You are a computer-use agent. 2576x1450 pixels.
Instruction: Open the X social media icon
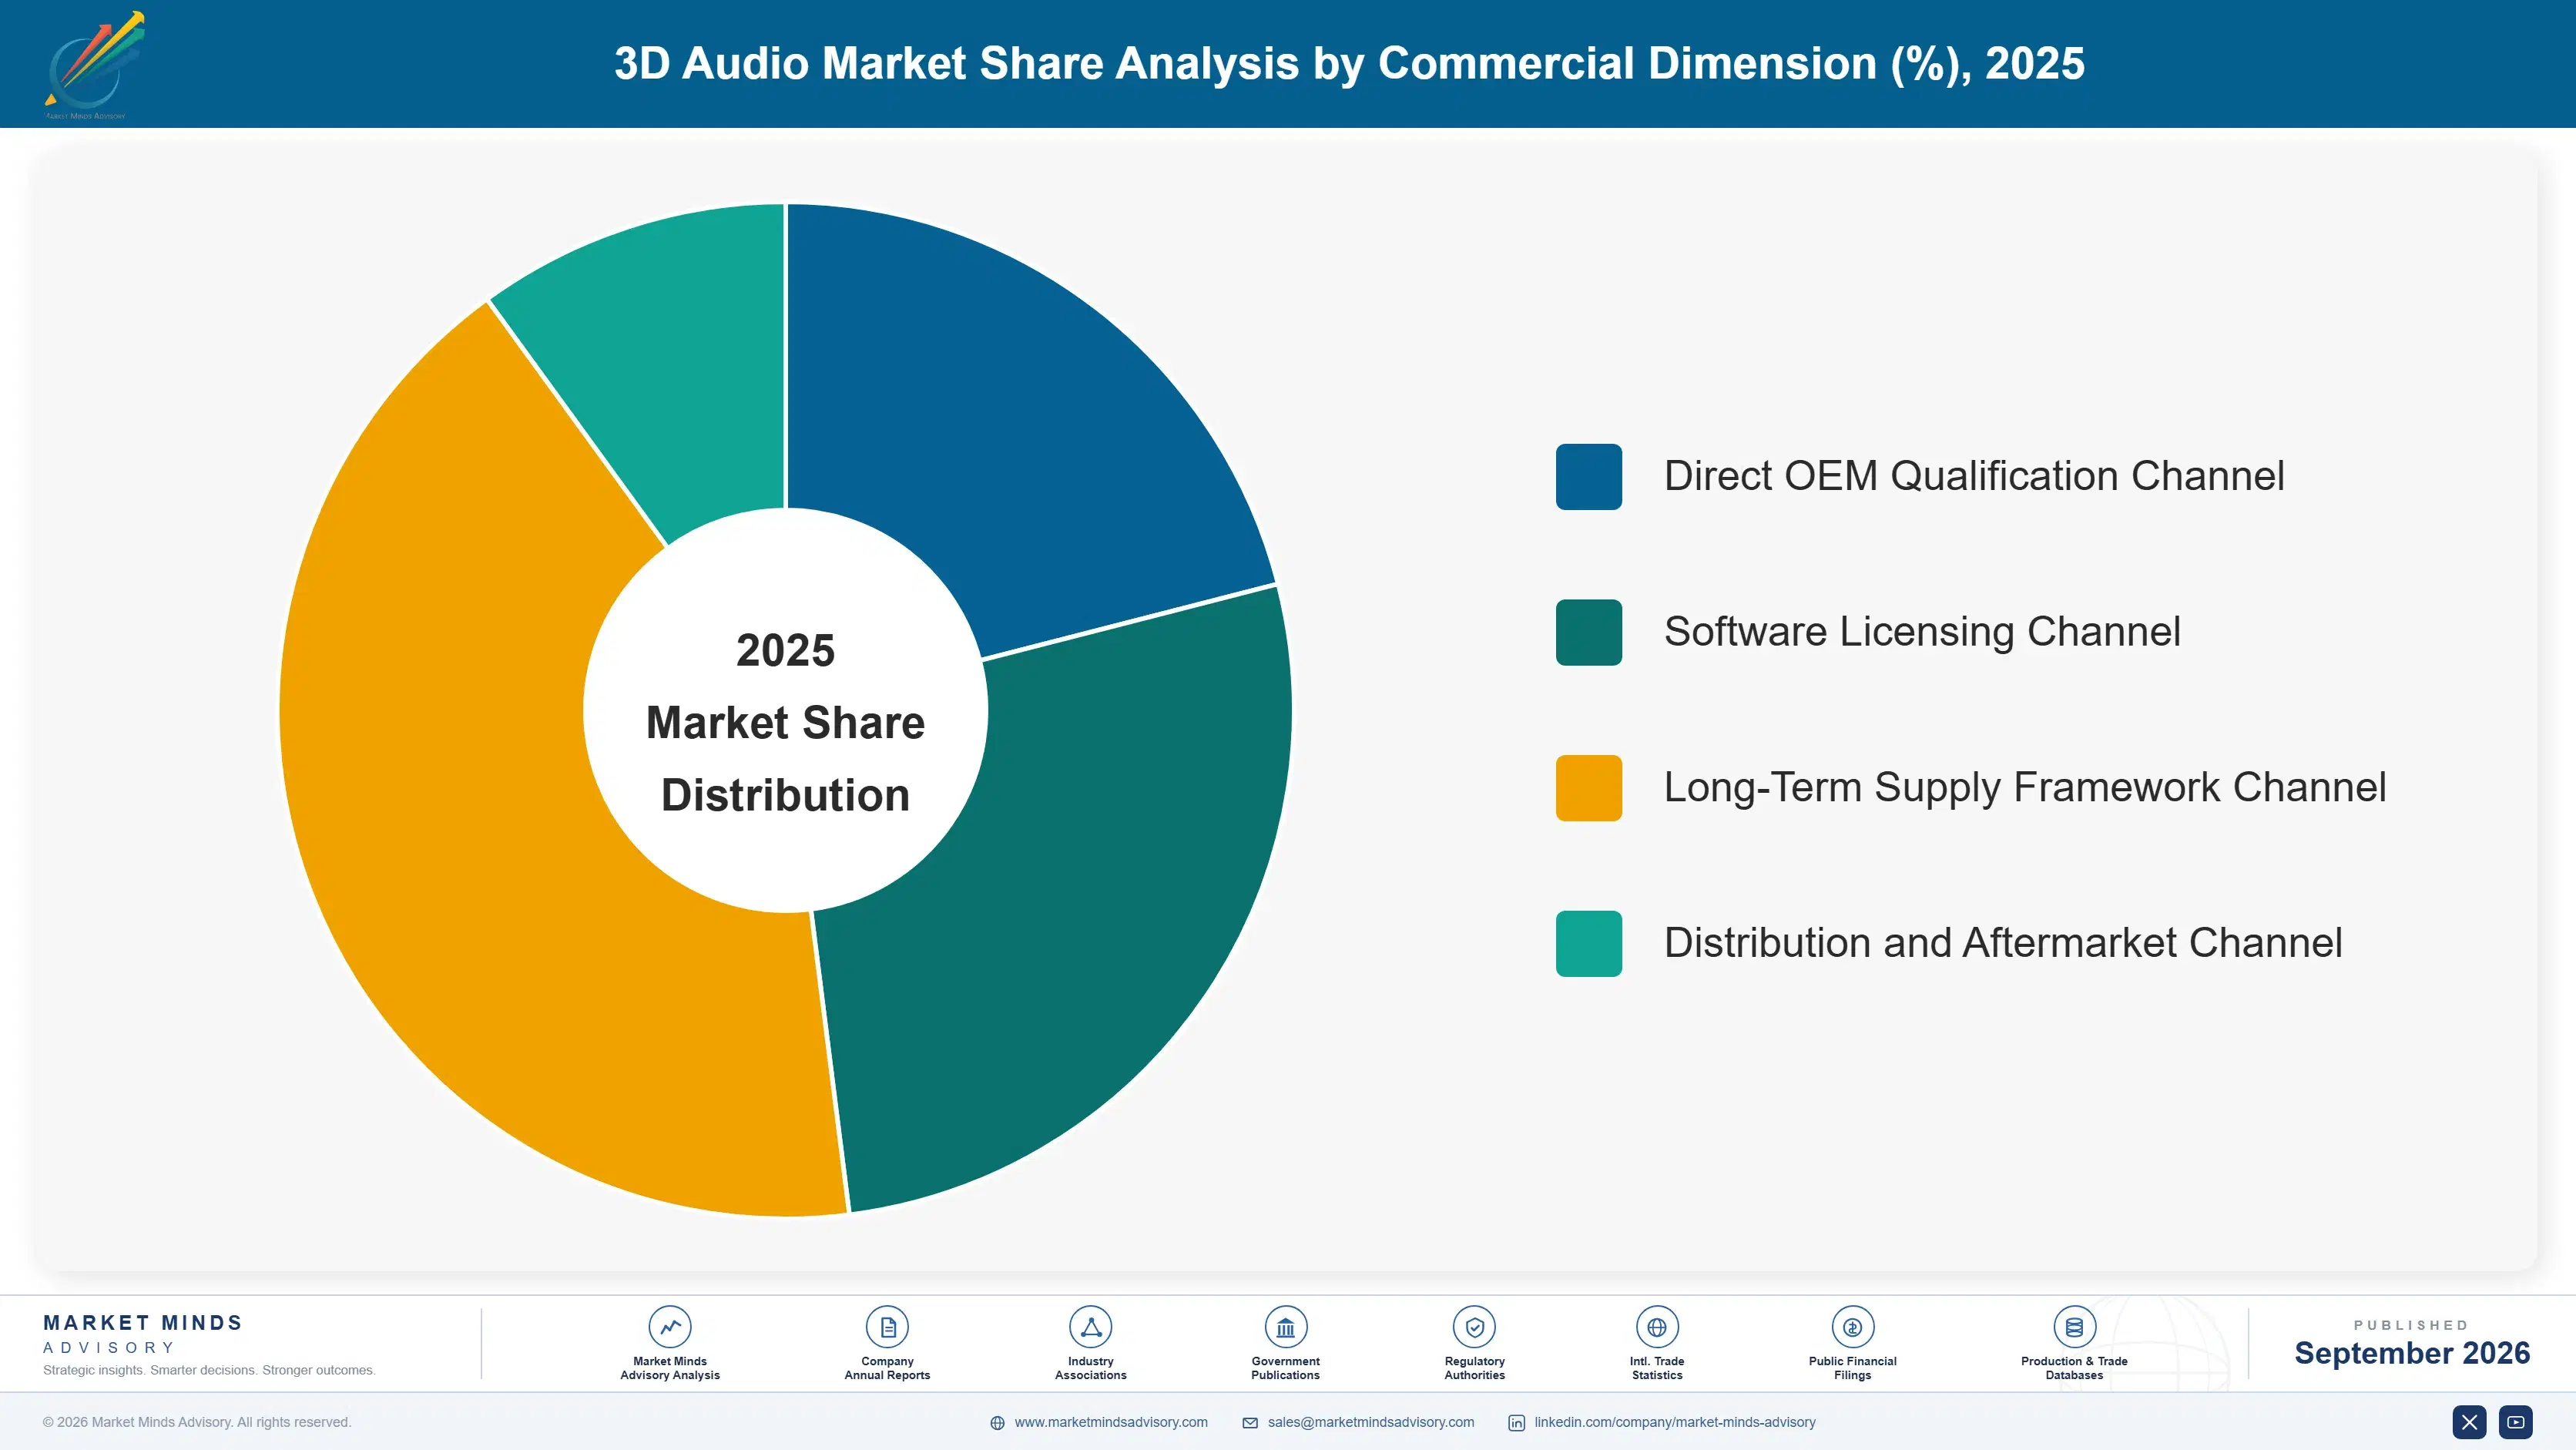2469,1422
